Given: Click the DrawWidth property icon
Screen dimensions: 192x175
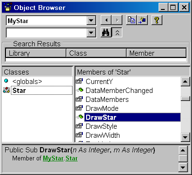Looking at the screenshot, I should [80, 135].
